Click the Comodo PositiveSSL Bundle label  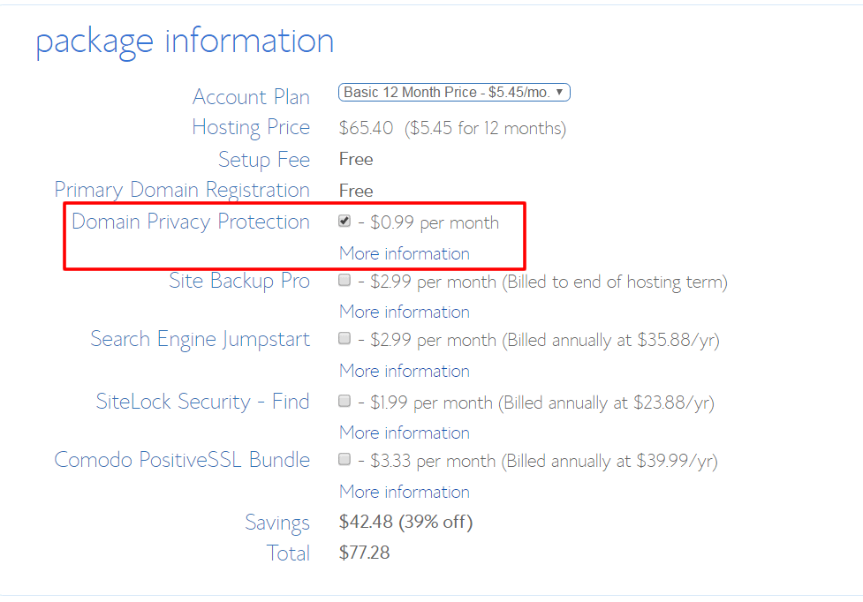click(x=182, y=460)
